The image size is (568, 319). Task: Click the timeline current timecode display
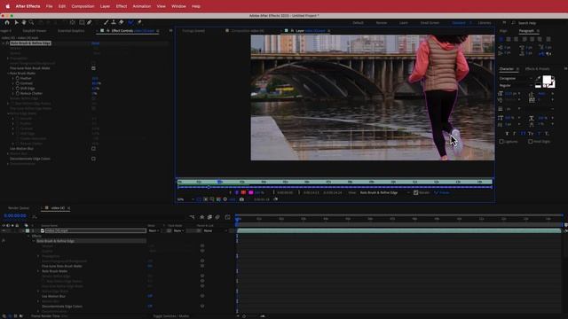click(x=15, y=216)
